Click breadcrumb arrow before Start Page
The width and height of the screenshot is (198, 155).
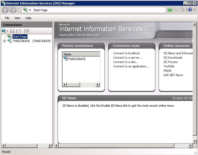click(30, 10)
